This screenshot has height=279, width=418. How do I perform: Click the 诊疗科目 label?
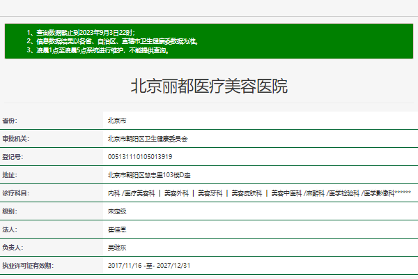tap(15, 193)
